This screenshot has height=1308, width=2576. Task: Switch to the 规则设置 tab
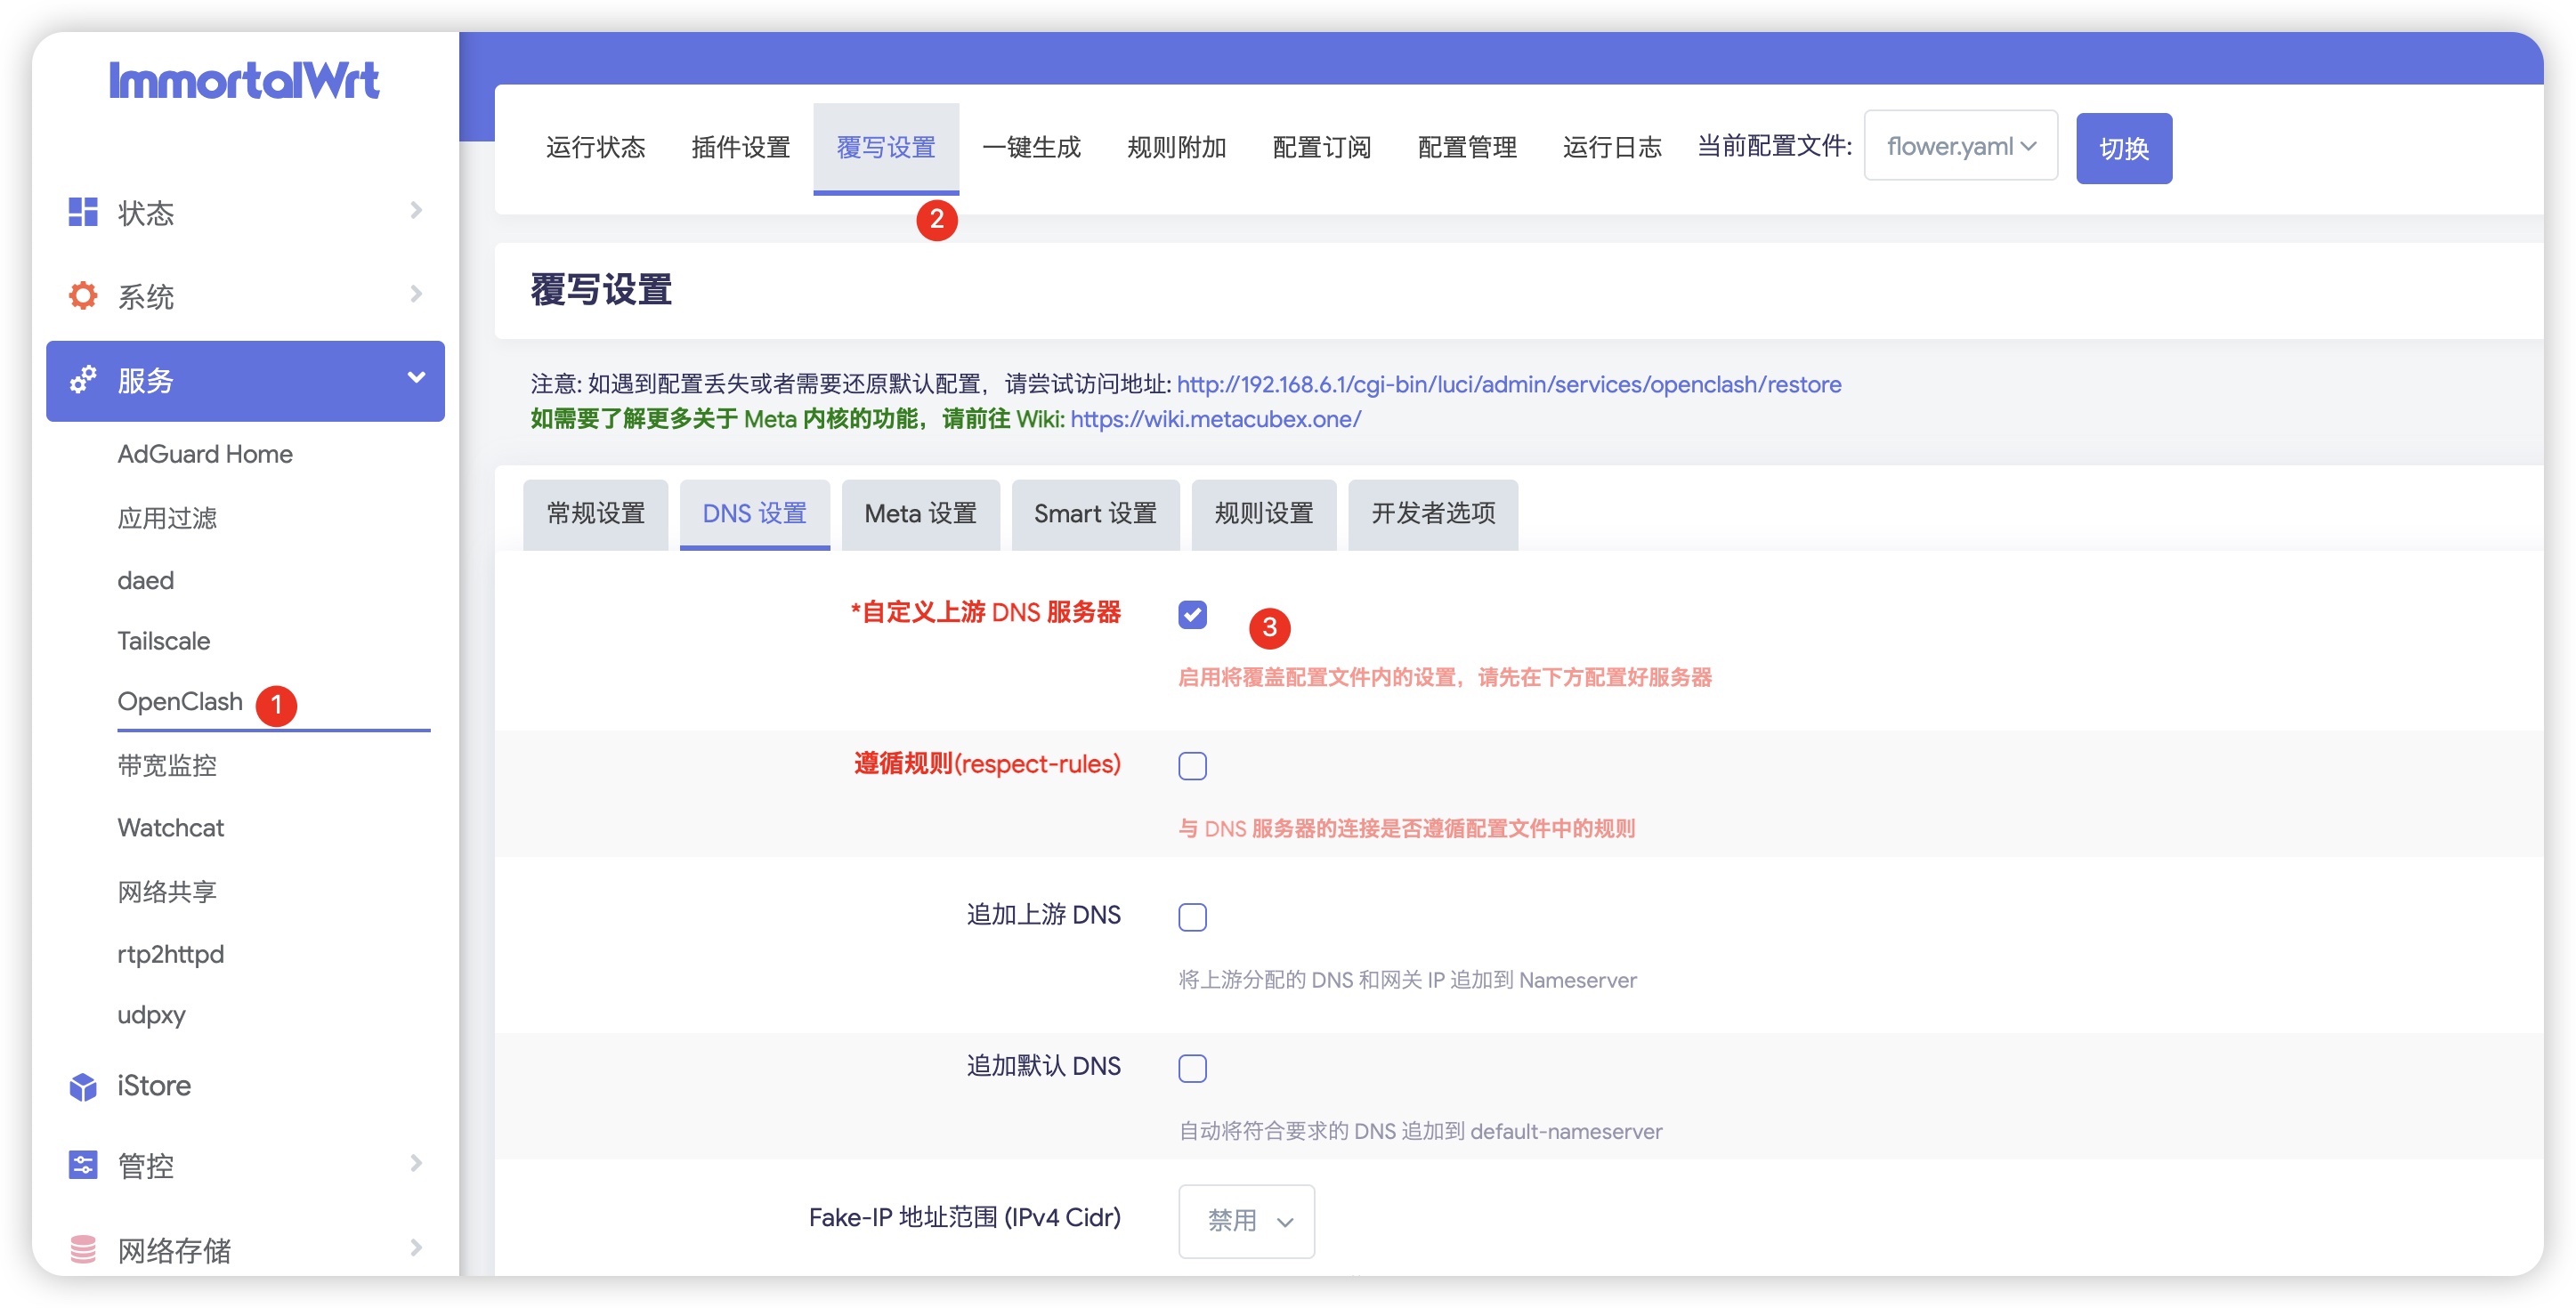pos(1263,514)
